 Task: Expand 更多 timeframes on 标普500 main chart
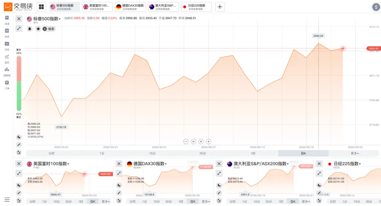point(355,153)
